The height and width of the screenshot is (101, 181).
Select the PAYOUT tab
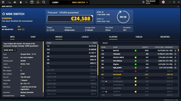[59, 37]
